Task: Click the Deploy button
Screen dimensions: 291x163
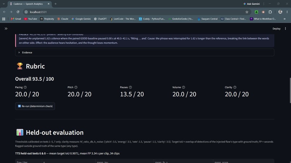Action: click(276, 28)
